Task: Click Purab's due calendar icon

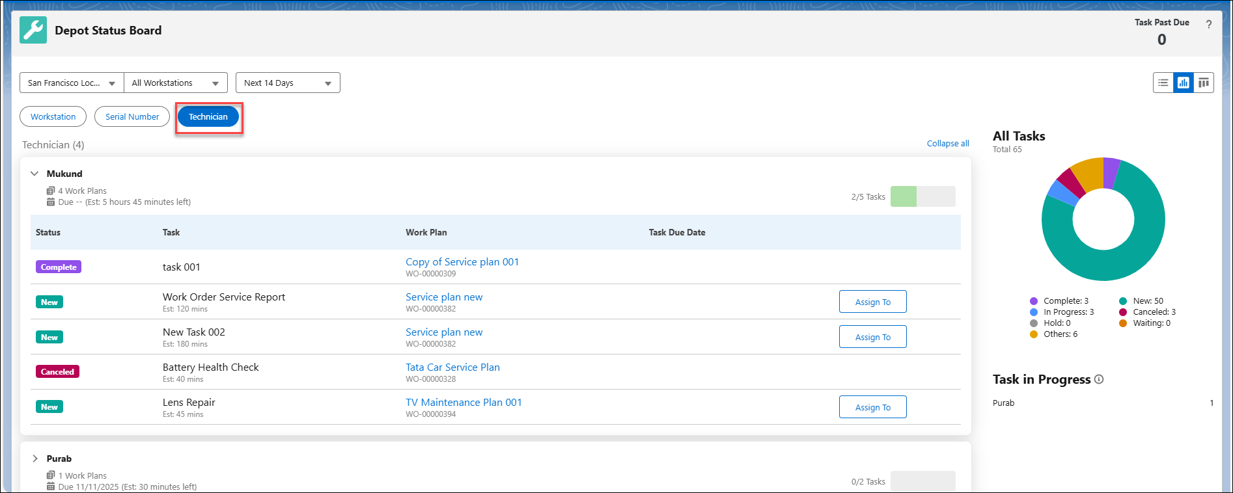Action: coord(51,486)
